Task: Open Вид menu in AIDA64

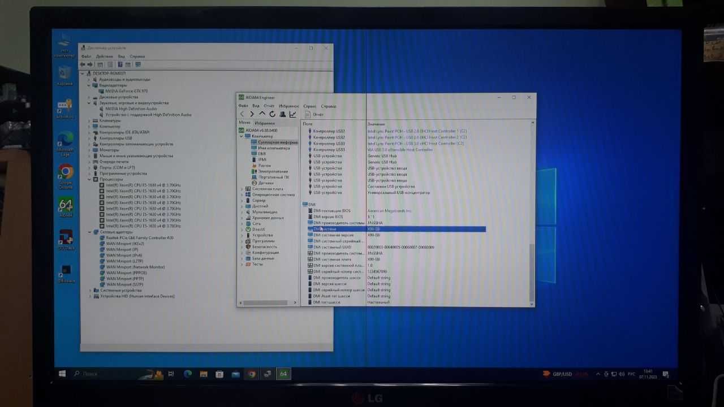Action: [256, 106]
